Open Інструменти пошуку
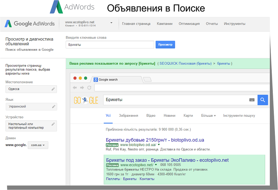 click(239, 116)
